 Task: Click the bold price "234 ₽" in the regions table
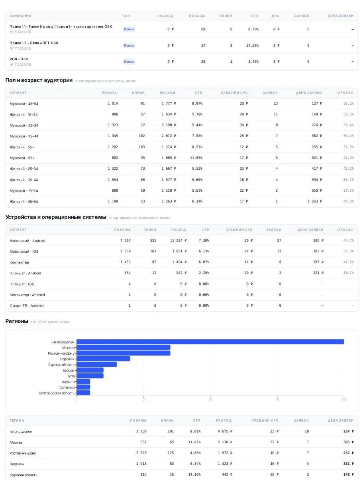point(349,431)
